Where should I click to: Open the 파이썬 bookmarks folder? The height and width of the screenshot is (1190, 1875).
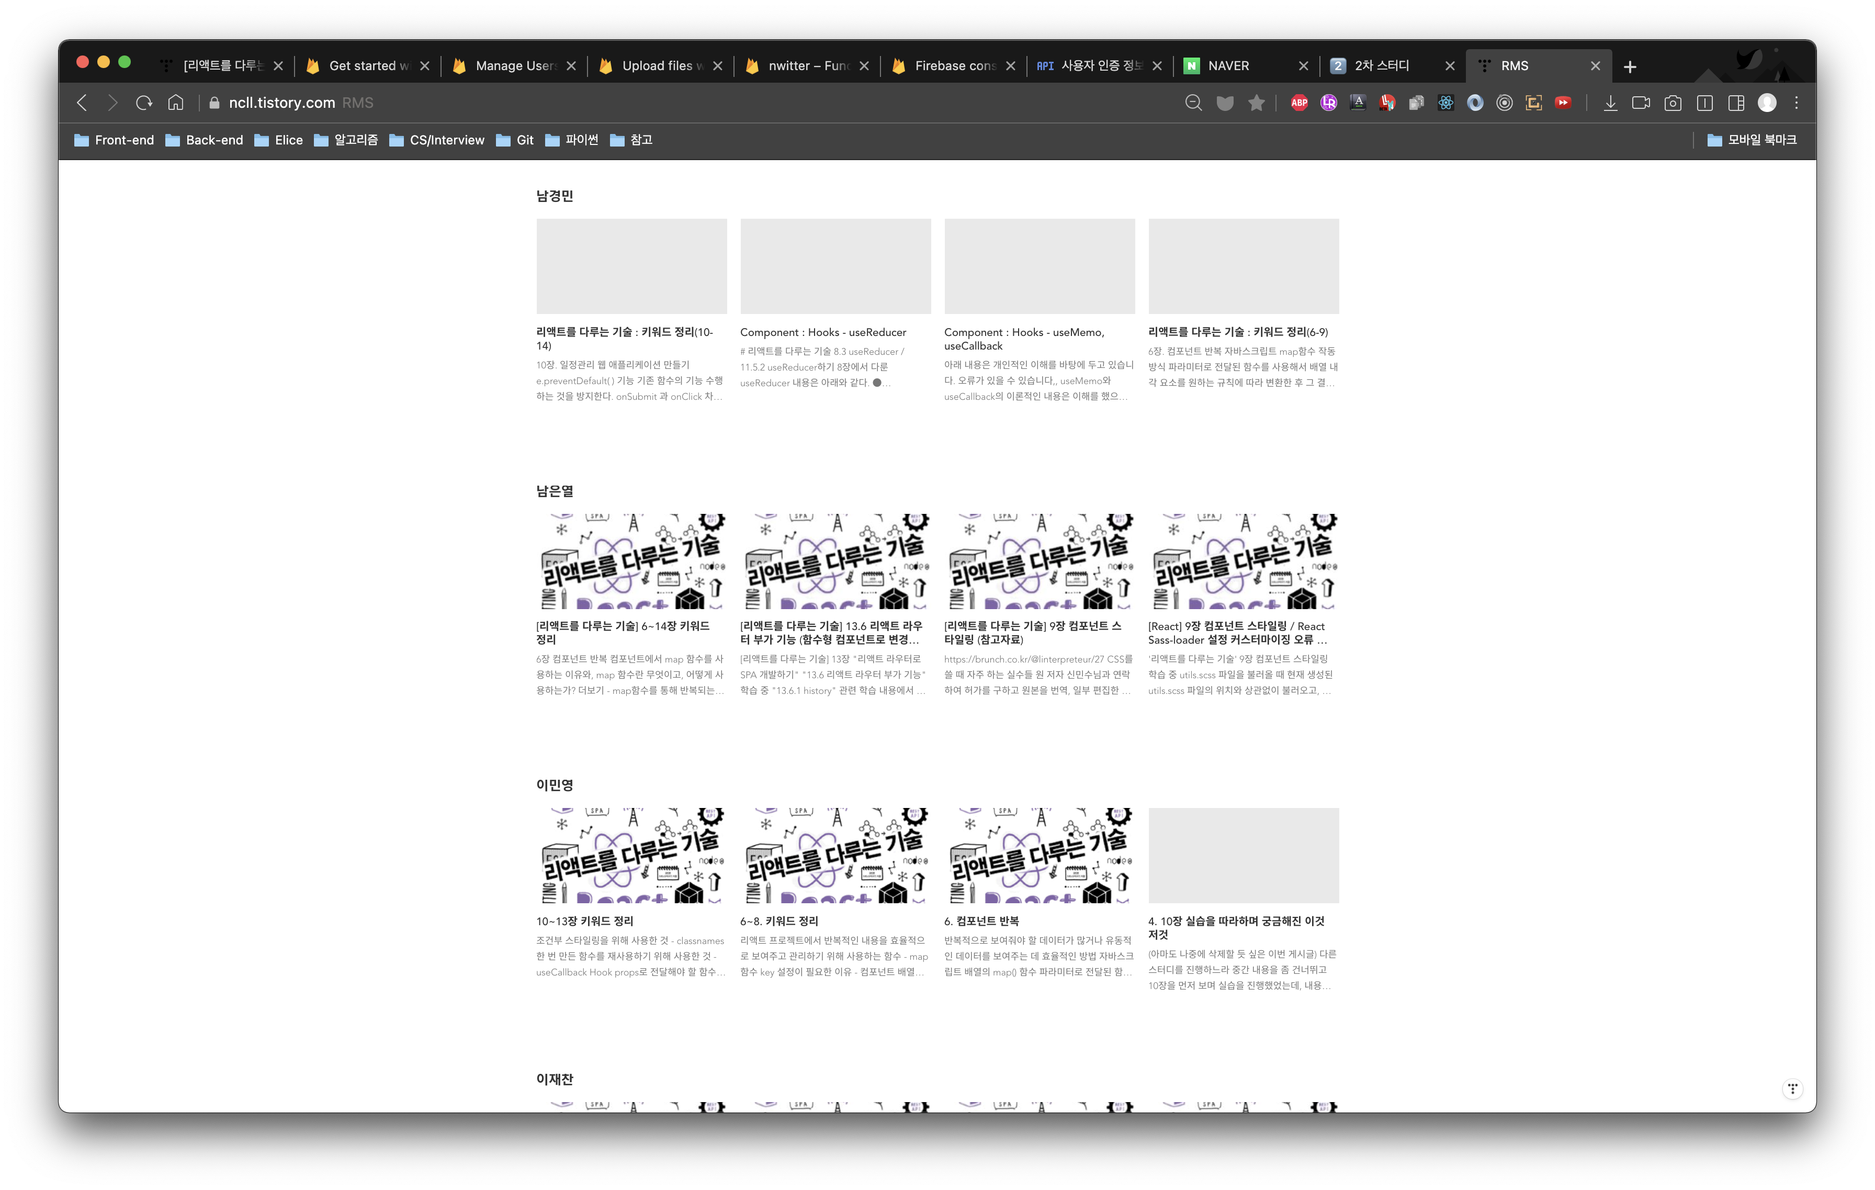[572, 140]
